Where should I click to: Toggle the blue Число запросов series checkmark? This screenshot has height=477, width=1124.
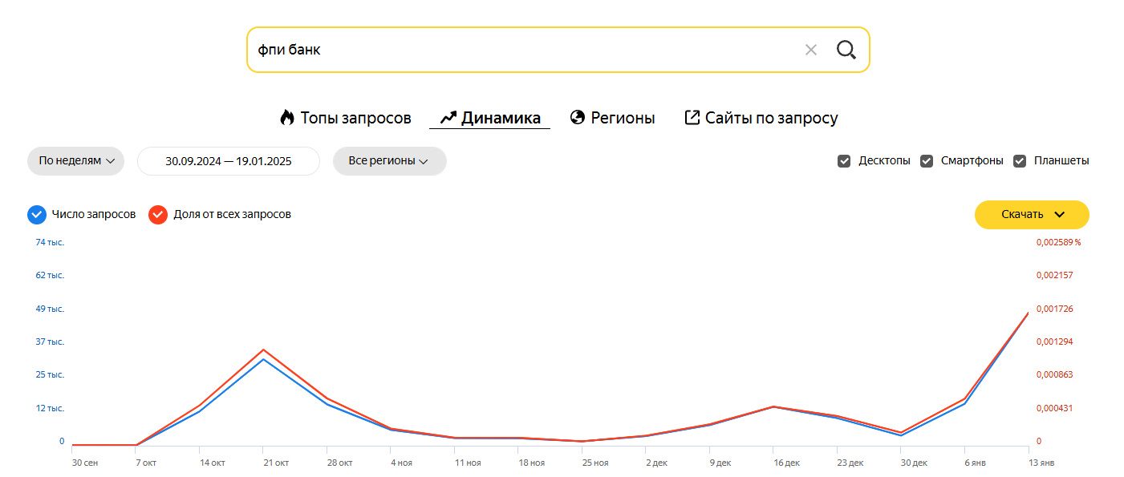point(37,215)
